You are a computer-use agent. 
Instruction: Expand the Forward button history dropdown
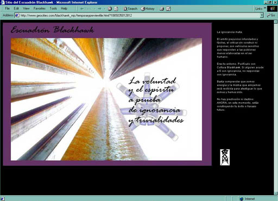pos(104,9)
